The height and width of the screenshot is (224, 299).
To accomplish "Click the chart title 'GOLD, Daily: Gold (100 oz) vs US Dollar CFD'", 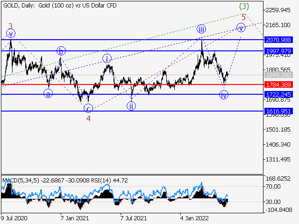I will click(x=60, y=6).
